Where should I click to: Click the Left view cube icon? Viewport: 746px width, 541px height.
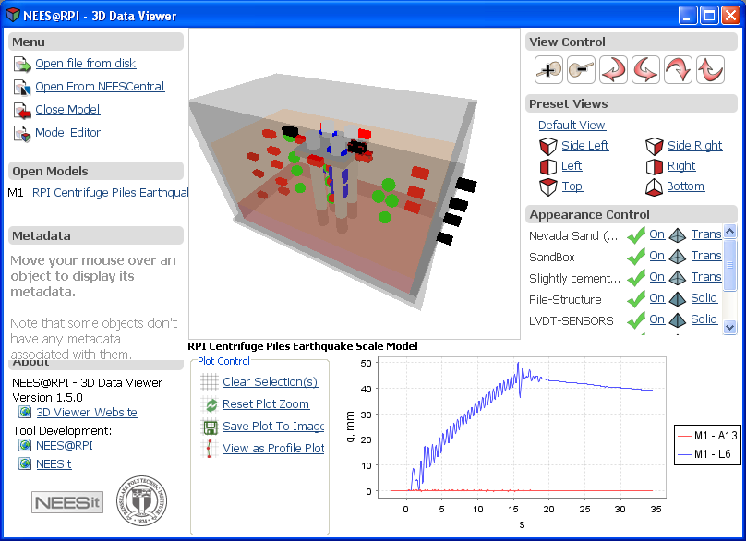coord(548,166)
